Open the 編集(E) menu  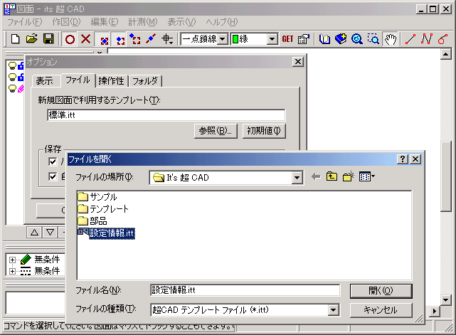click(x=105, y=22)
